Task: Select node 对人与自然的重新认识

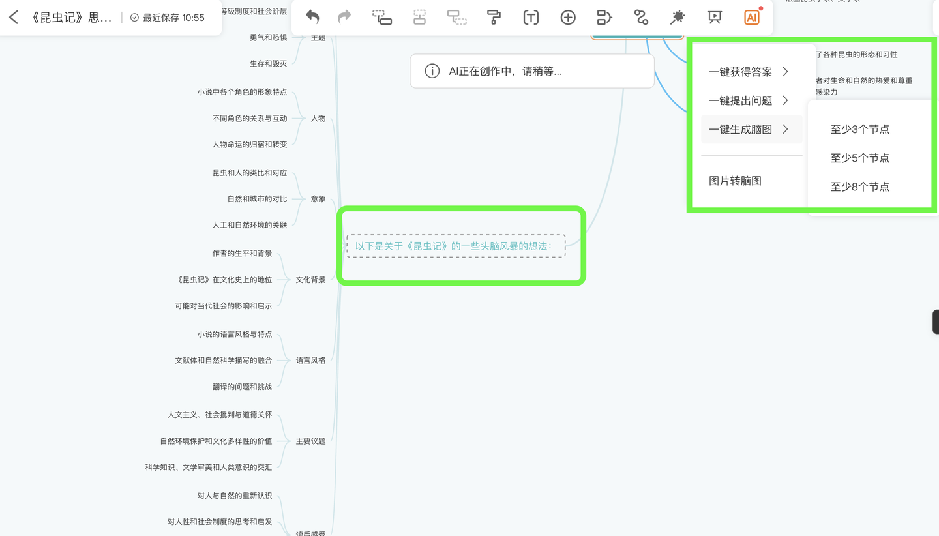Action: tap(234, 496)
